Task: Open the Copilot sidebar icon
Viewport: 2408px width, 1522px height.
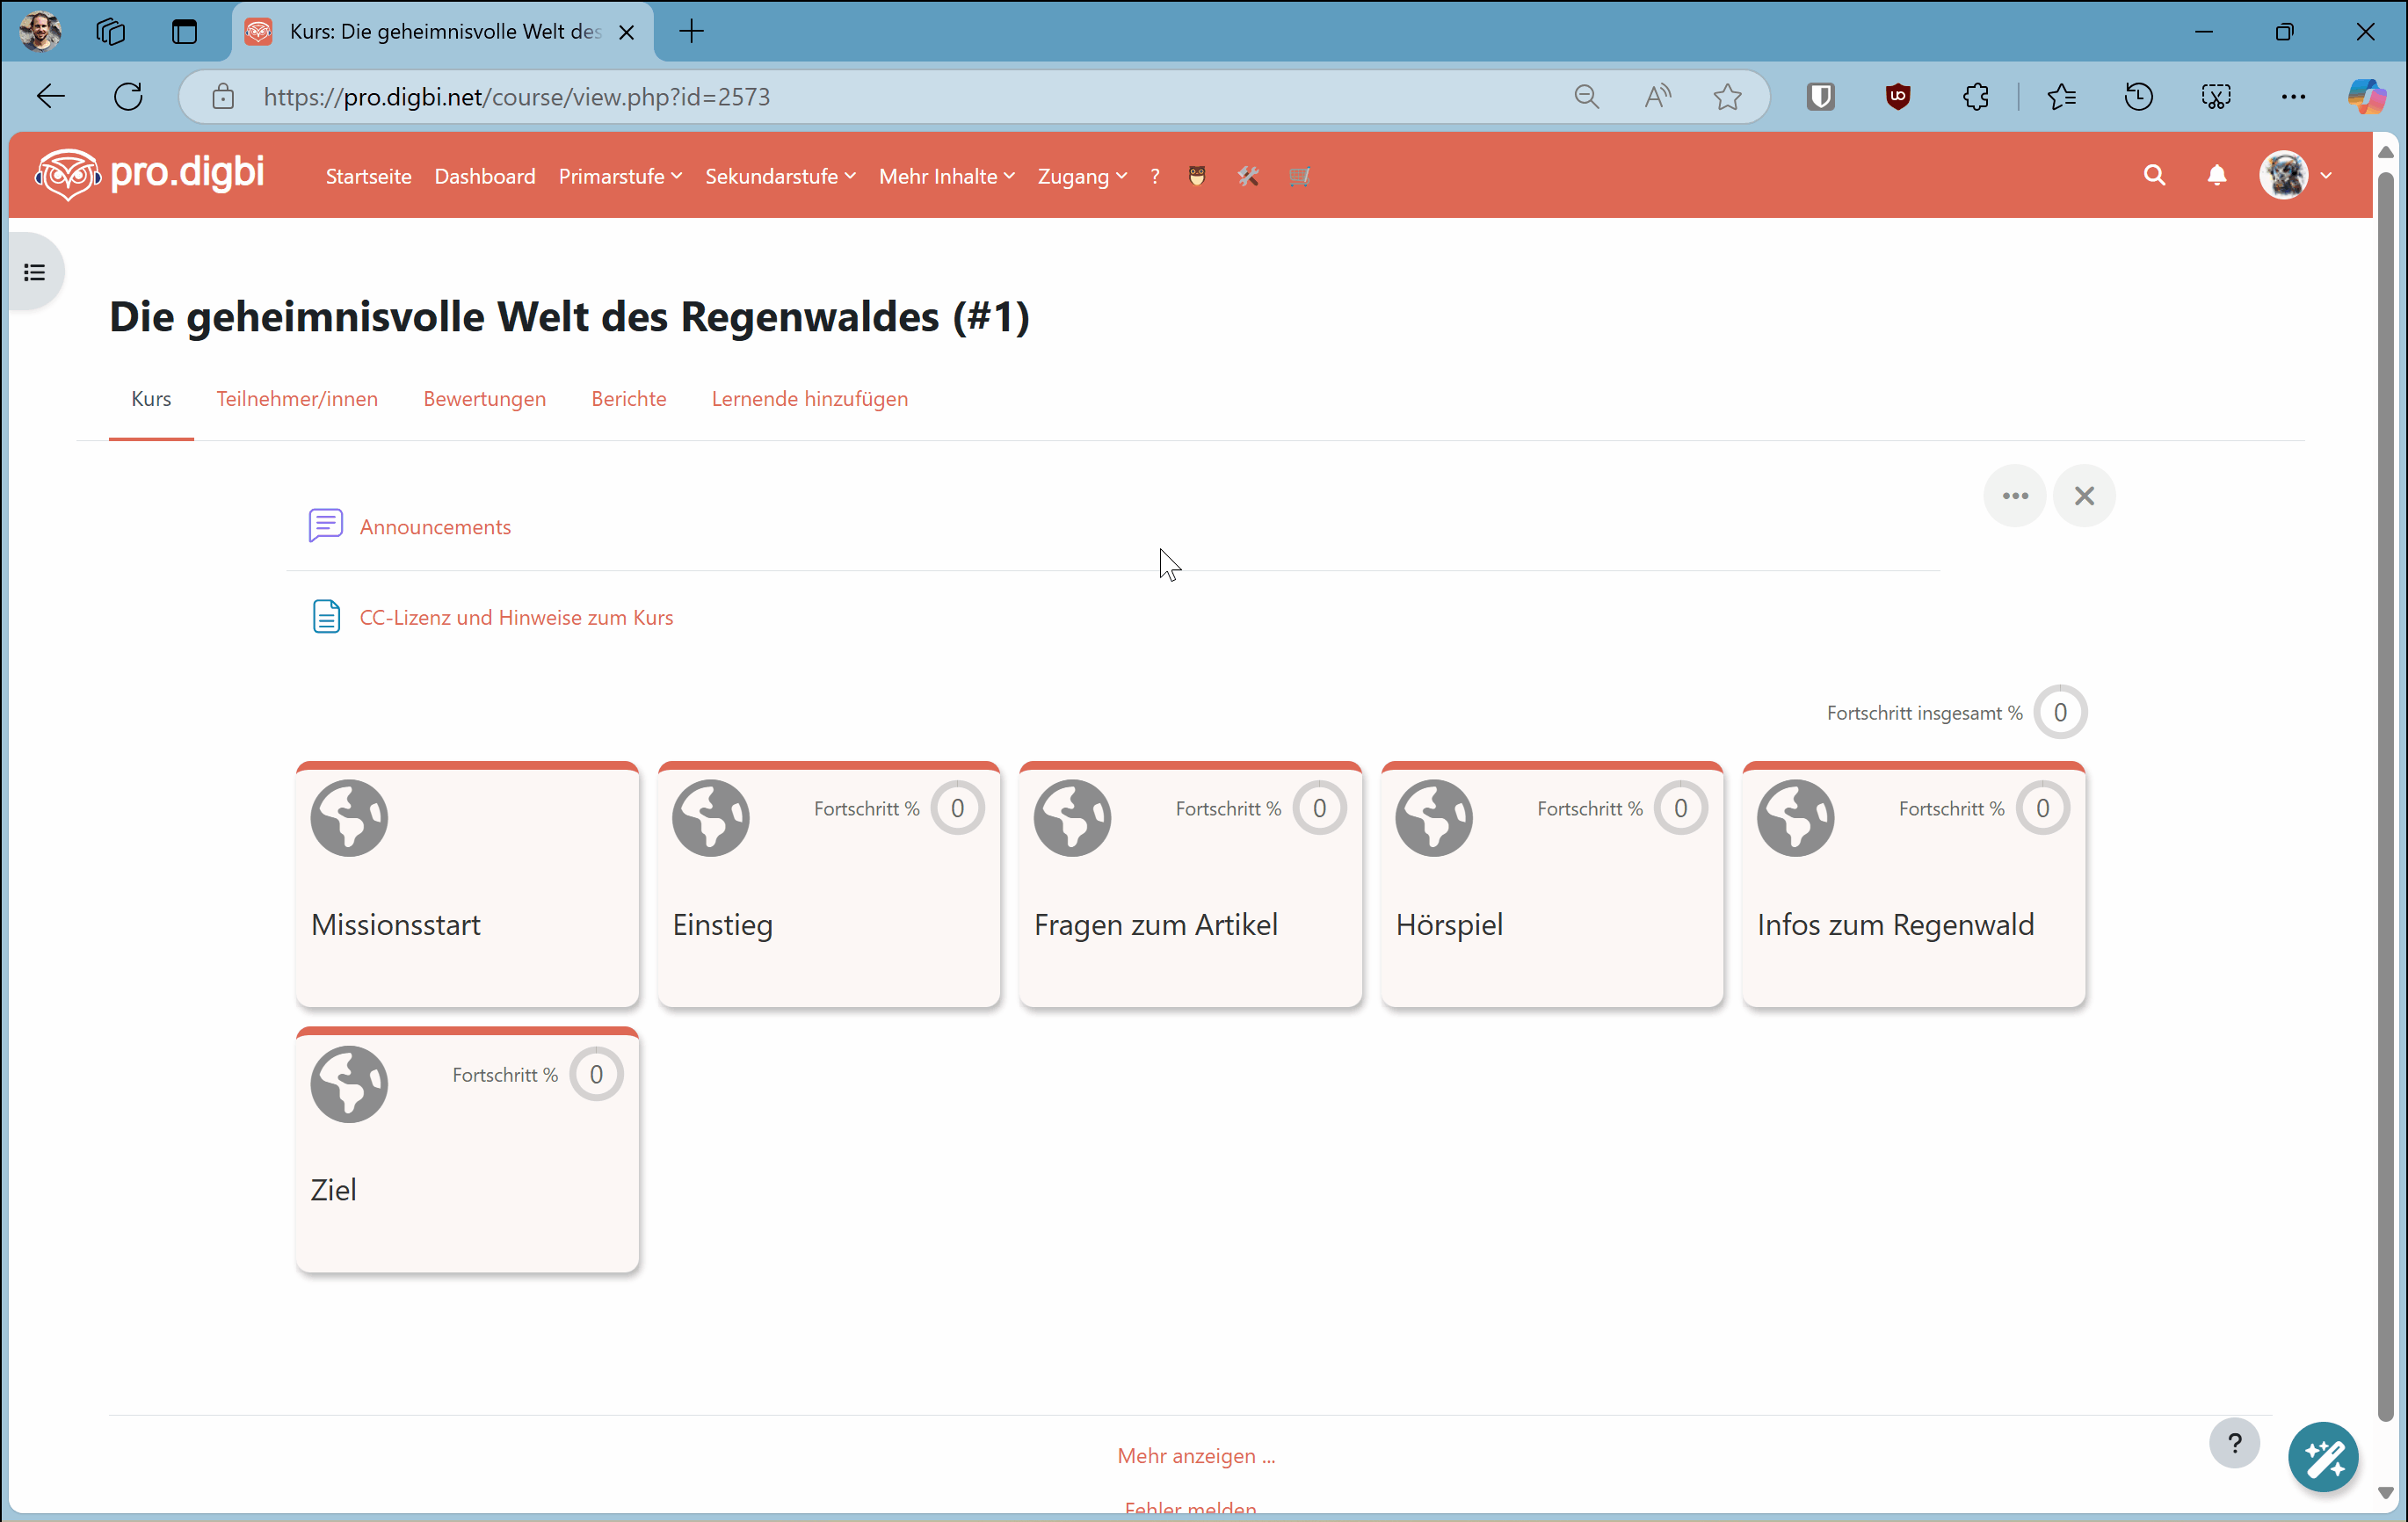Action: [2367, 96]
